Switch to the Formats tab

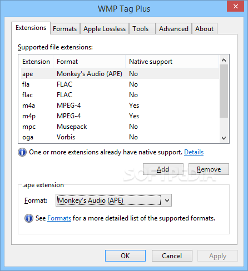65,29
